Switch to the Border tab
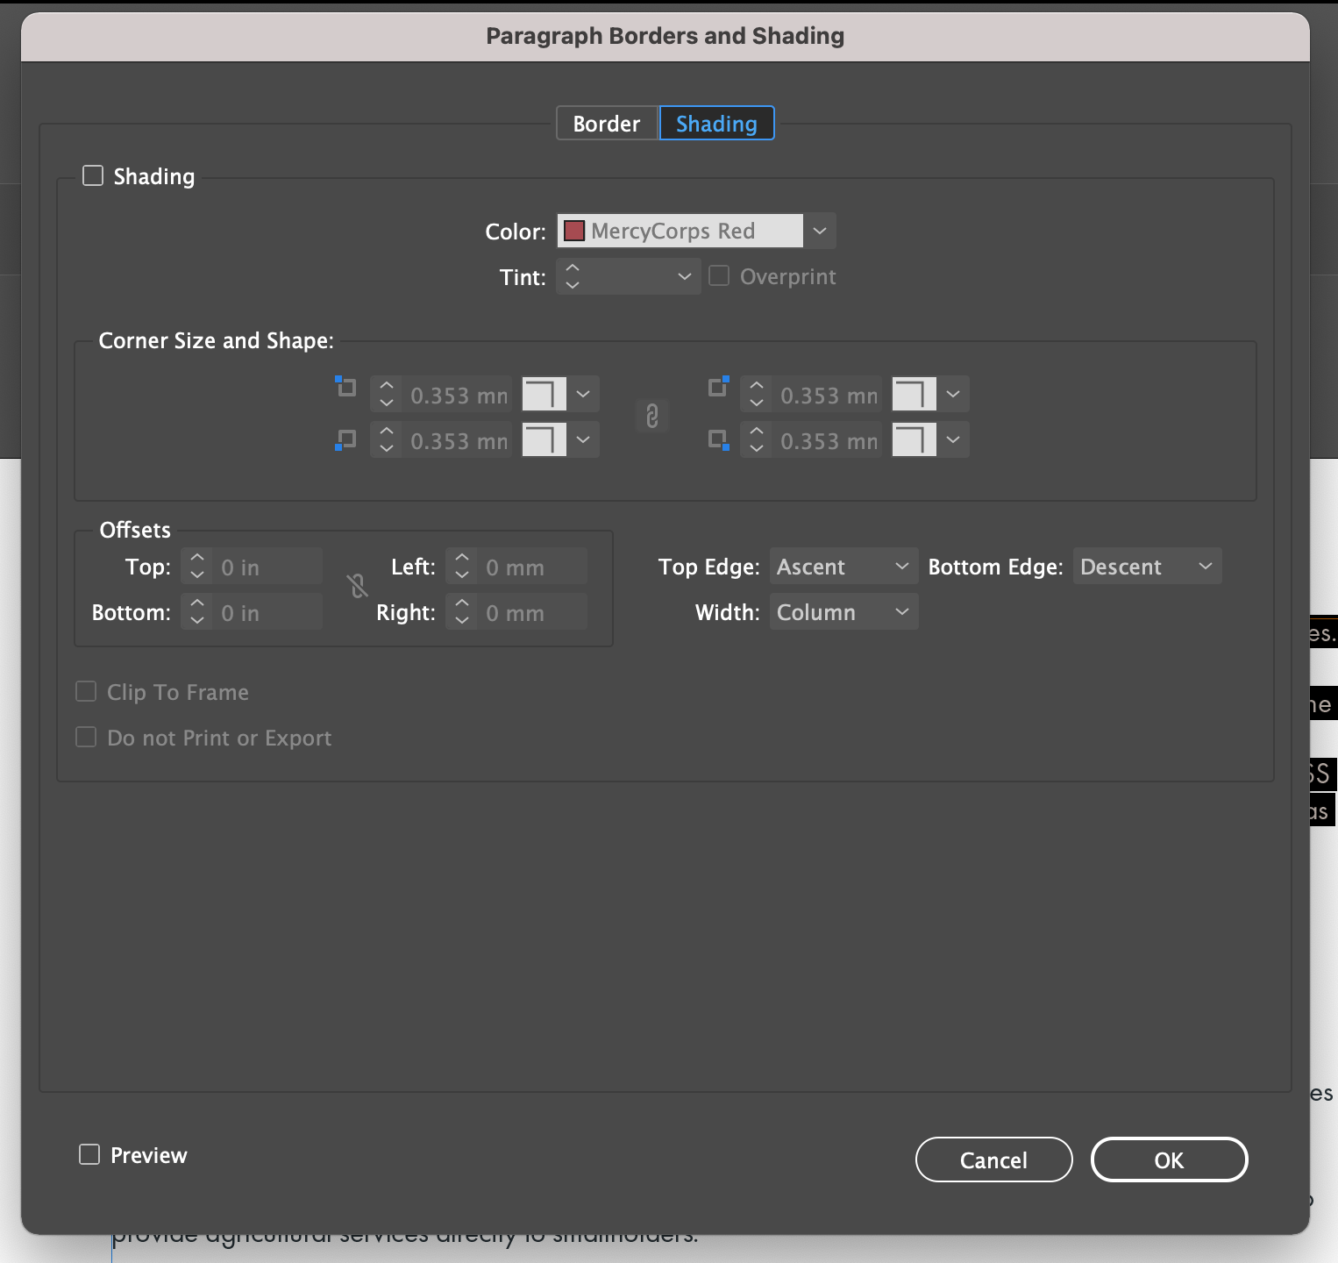Screen dimensions: 1338x1263 pos(607,124)
